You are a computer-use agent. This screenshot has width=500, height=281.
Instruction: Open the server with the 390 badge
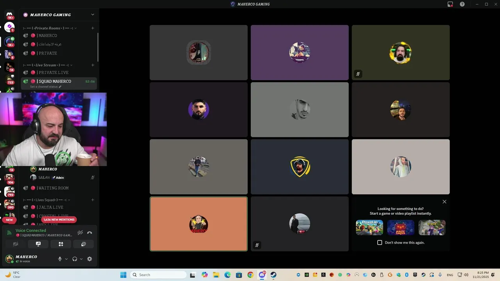pos(9,204)
